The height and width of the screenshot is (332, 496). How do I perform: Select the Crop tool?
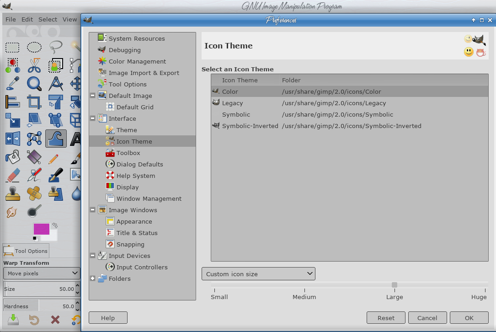pyautogui.click(x=34, y=102)
